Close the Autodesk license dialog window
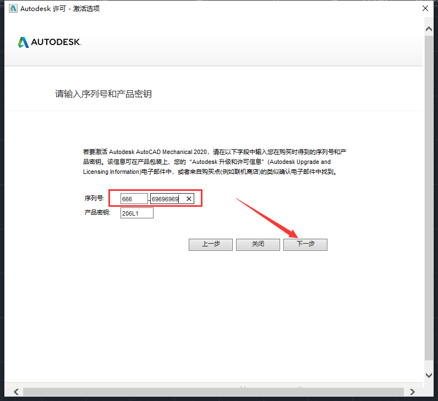 click(x=425, y=8)
